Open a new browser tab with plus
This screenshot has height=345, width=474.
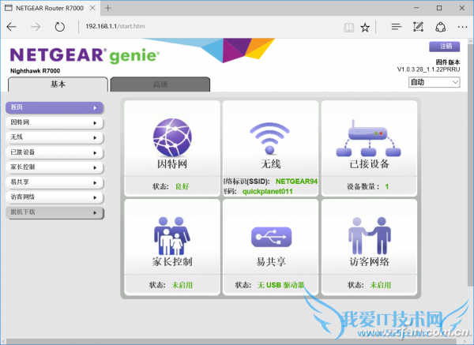coord(108,8)
